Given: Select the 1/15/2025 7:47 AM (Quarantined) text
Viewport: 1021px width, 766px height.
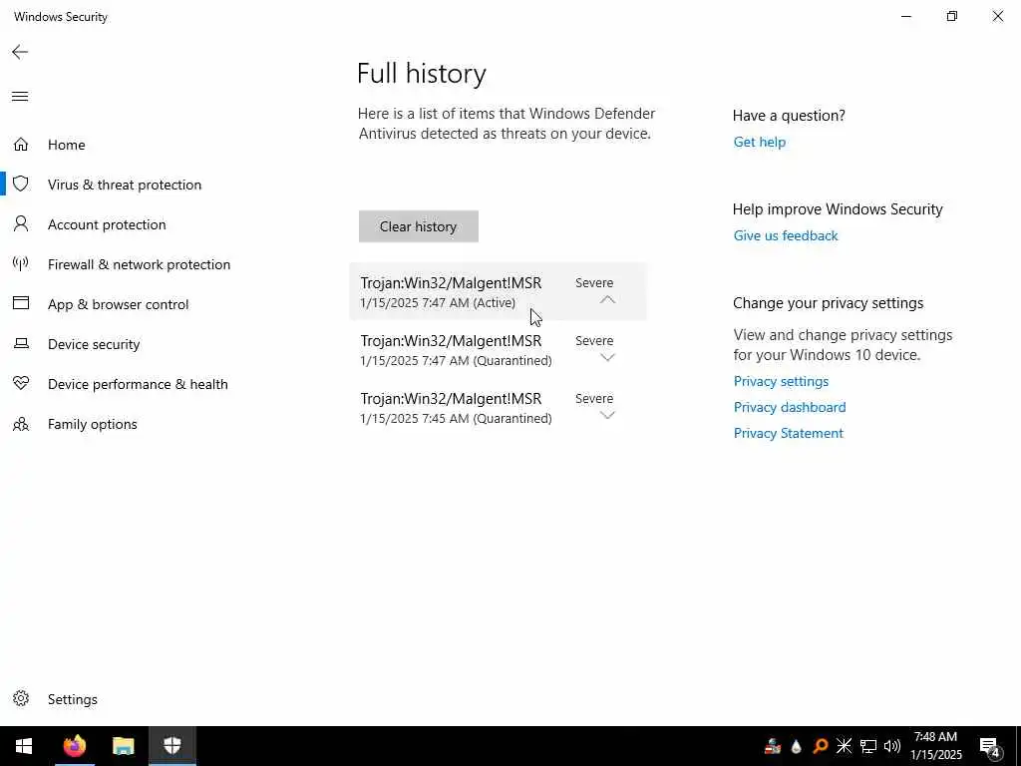Looking at the screenshot, I should [456, 360].
